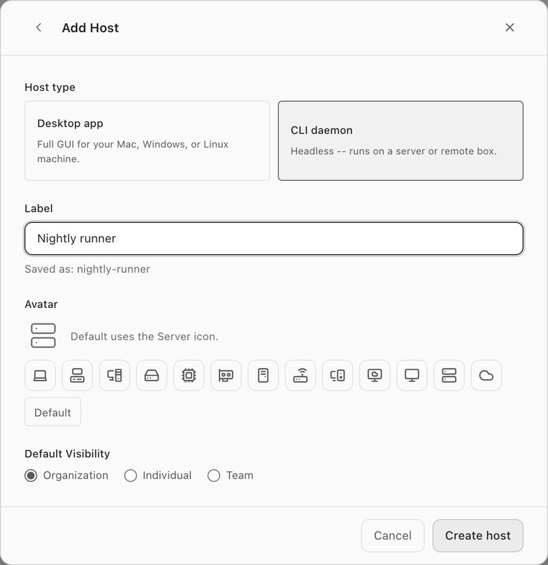The image size is (548, 565).
Task: Choose the stacked server avatar icon
Action: [x=449, y=376]
